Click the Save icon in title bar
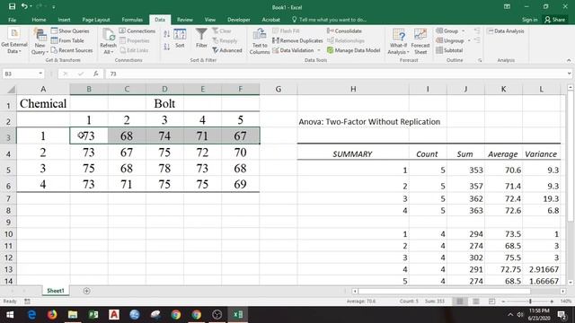 pos(12,6)
